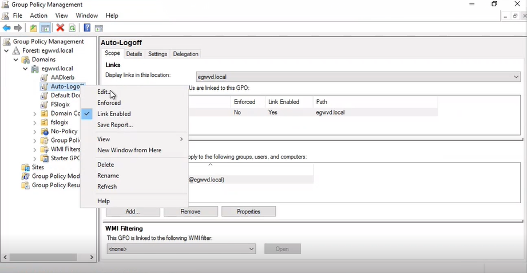Click the Domains folder icon

click(x=26, y=60)
